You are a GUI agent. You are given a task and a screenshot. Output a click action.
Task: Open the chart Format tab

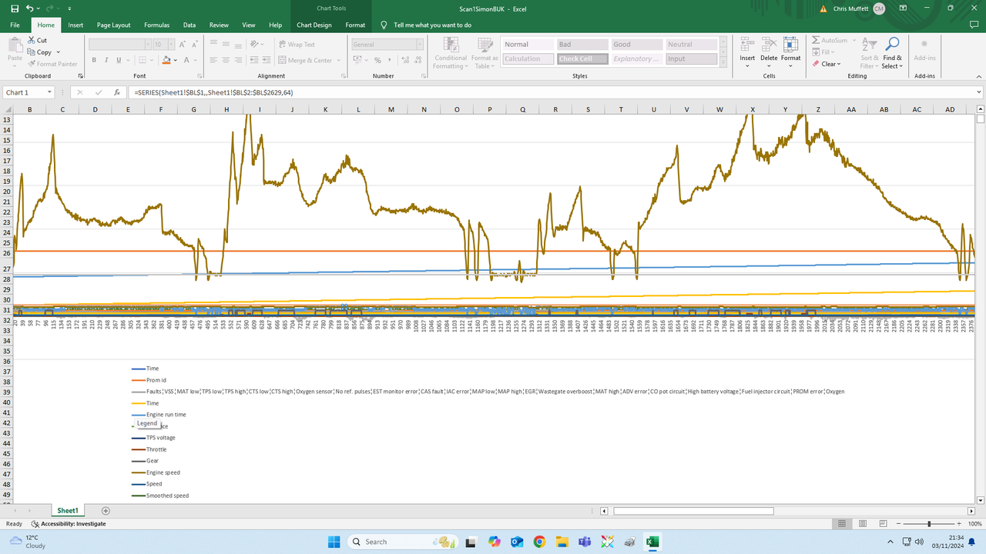tap(355, 25)
